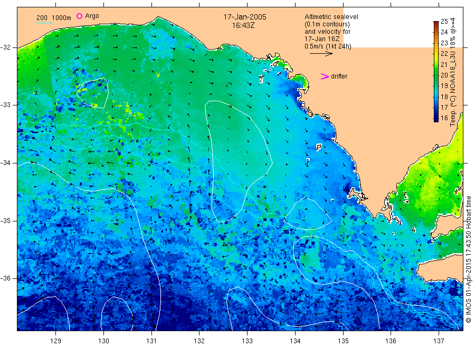
Task: Click the temperature color bar
Action: click(x=436, y=72)
